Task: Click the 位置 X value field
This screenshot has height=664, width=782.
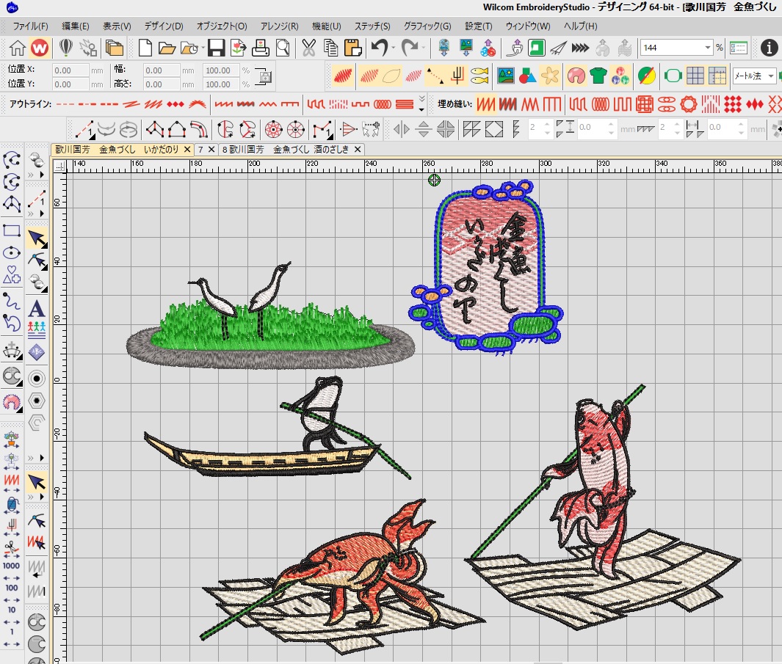Action: pyautogui.click(x=70, y=70)
